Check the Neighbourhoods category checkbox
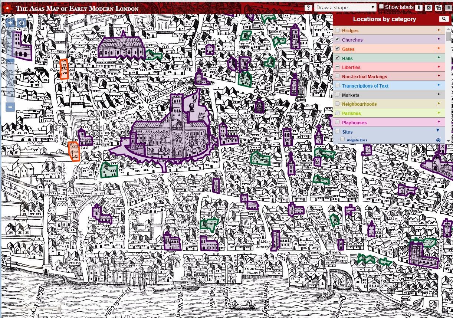The image size is (453, 318). tap(337, 104)
